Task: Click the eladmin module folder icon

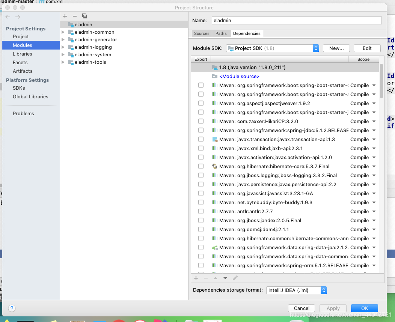Action: click(71, 24)
